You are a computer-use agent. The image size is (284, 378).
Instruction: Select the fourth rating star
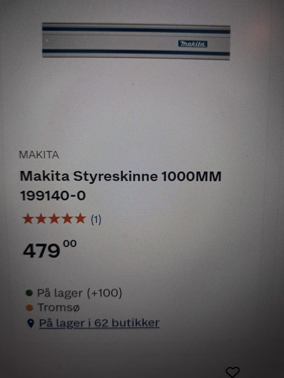click(67, 219)
